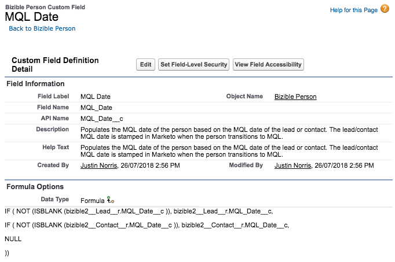This screenshot has width=395, height=262.
Task: Click the formula line referencing the Contact
Action: pos(147,224)
